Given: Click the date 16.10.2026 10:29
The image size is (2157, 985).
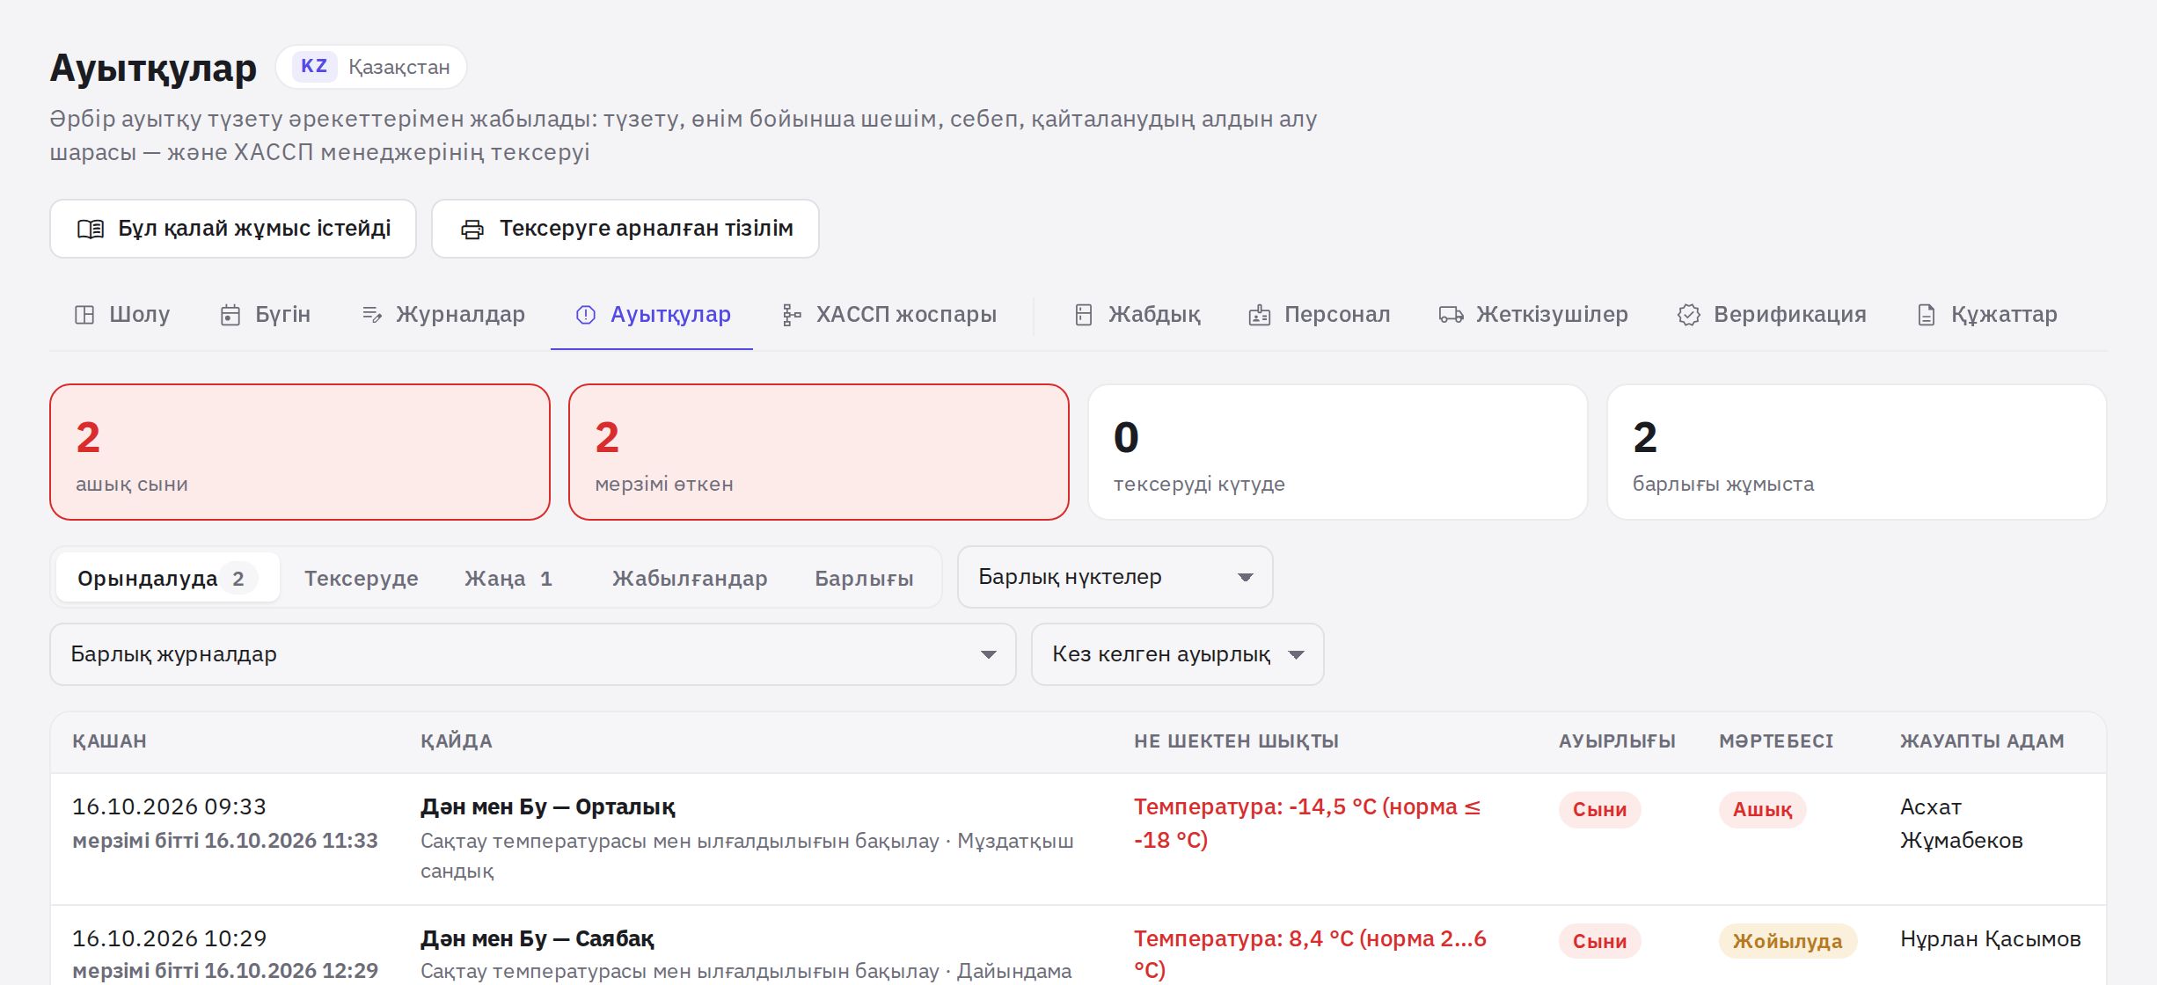Looking at the screenshot, I should point(169,938).
